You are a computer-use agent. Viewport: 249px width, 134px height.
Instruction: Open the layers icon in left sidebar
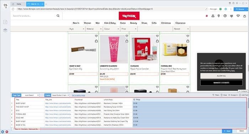tap(5, 30)
